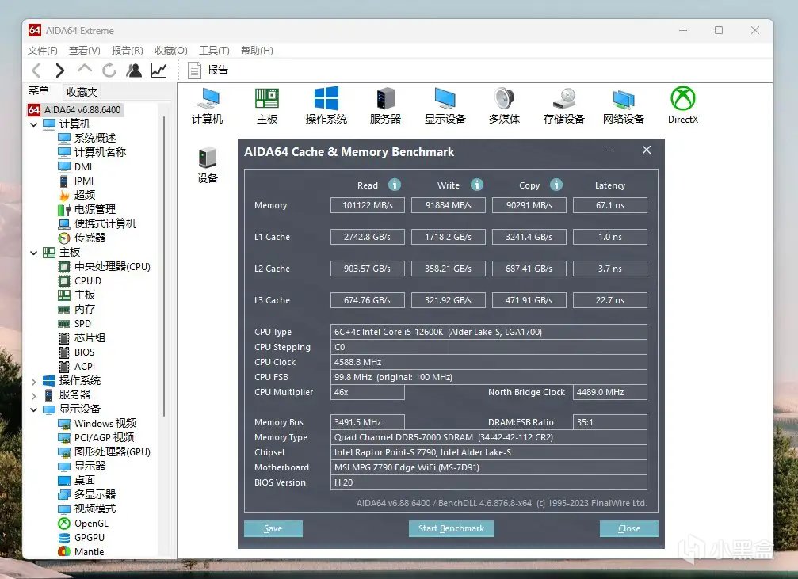
Task: Collapse the 计算机 tree node
Action: [x=33, y=124]
